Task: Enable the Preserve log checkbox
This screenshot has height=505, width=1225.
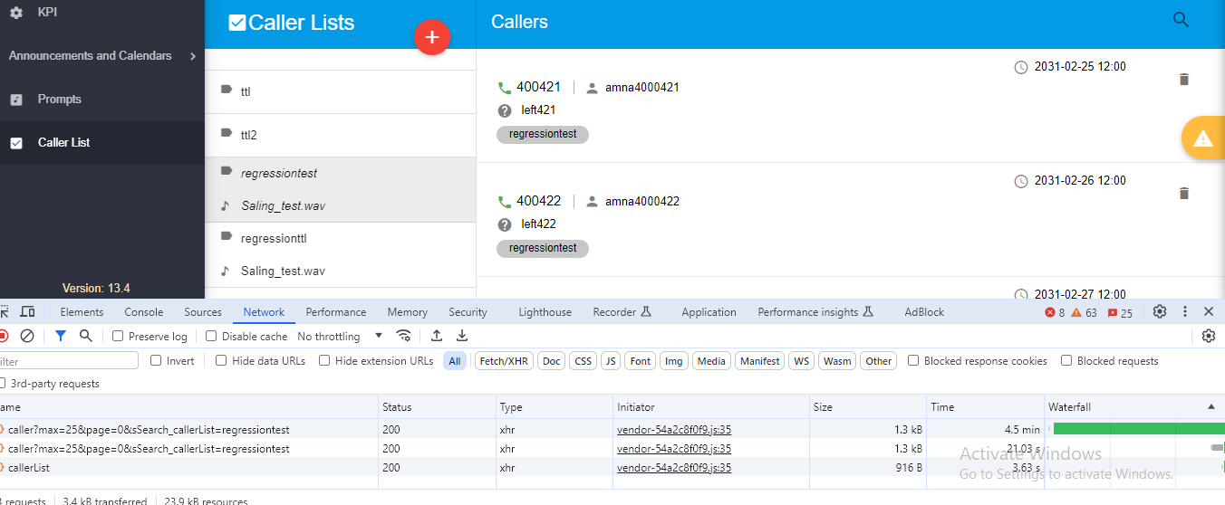Action: pyautogui.click(x=119, y=337)
